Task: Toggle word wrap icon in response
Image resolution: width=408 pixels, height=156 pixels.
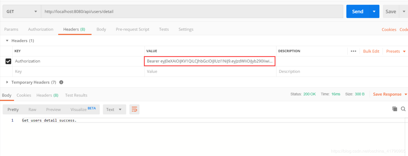Action: point(134,109)
